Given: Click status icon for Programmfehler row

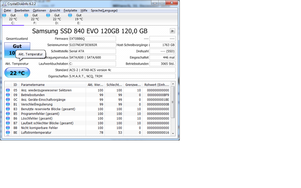Looking at the screenshot, I should 8,114.
